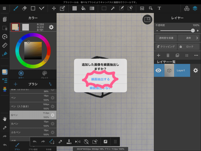The height and width of the screenshot is (151, 201).
Task: Select the Move tool
Action: [54, 9]
